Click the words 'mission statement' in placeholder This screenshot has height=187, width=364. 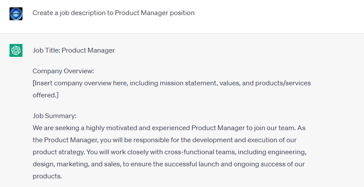tap(188, 83)
